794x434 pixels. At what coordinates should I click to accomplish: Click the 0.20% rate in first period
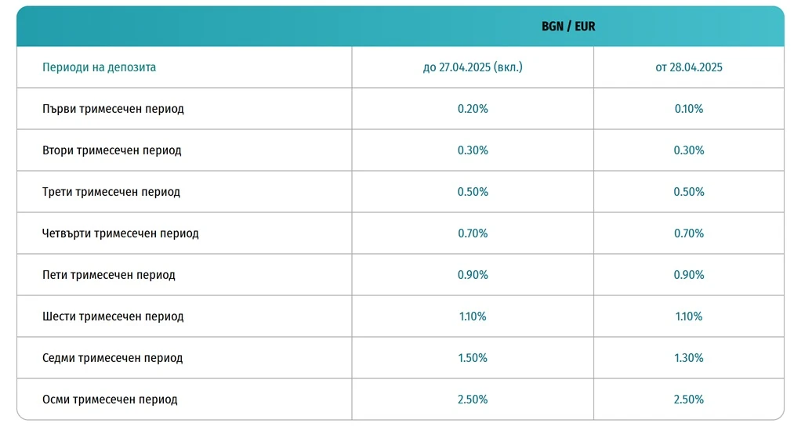(x=473, y=109)
